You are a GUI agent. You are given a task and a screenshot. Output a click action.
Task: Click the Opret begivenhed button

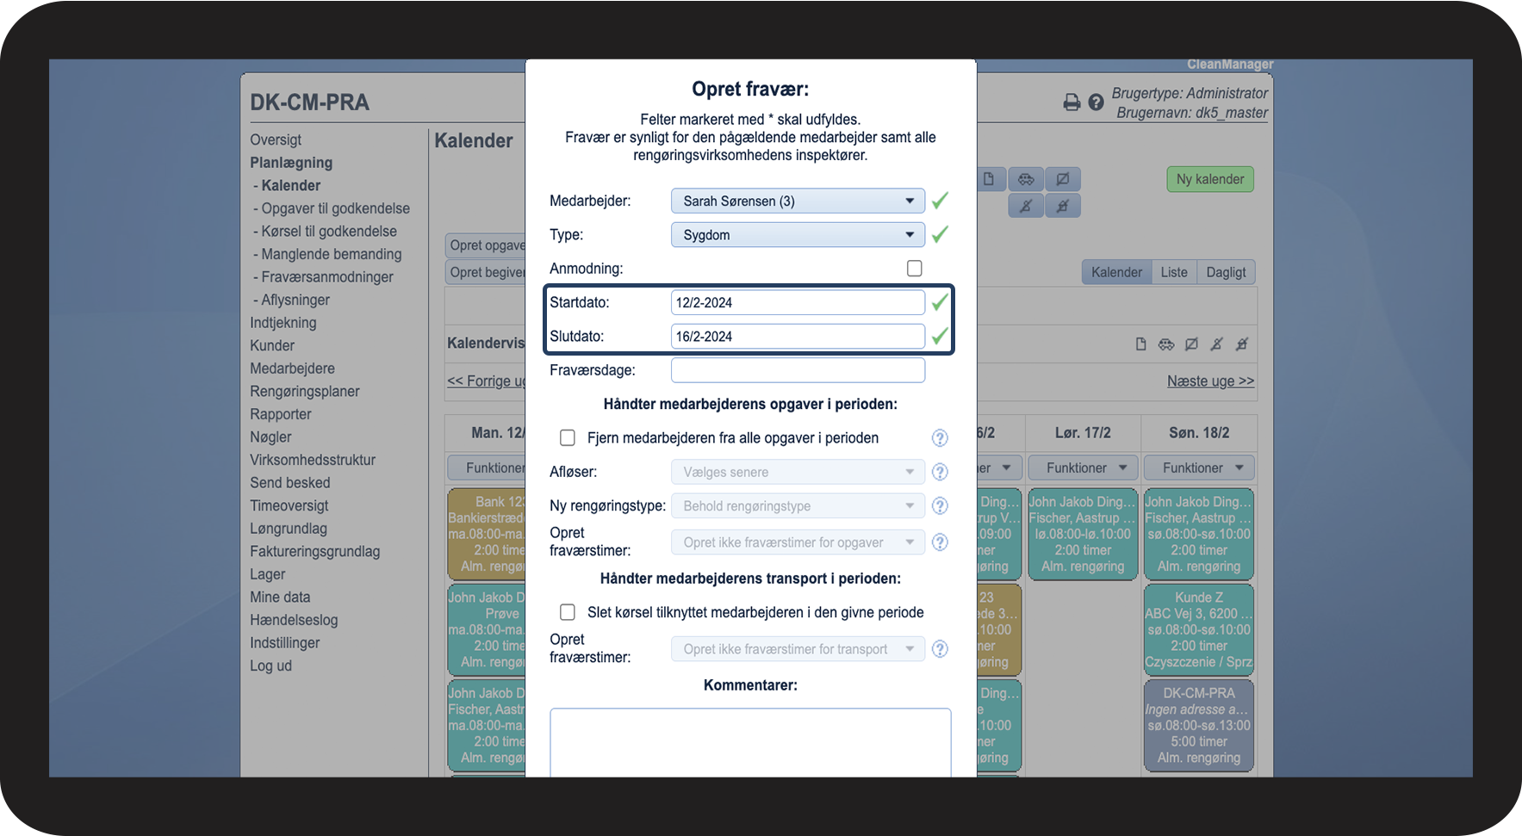click(x=486, y=272)
